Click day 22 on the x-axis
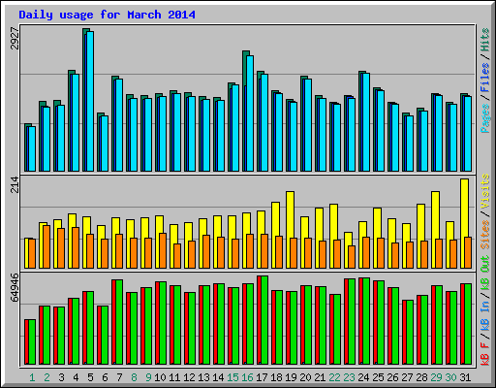The image size is (496, 388). tap(334, 377)
